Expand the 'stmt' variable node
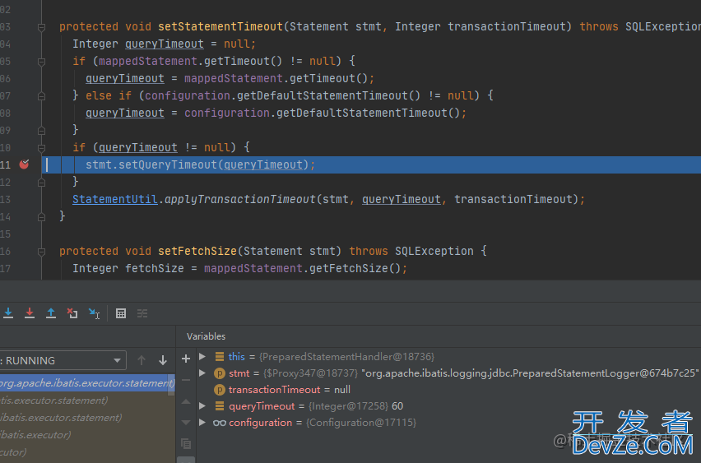 tap(202, 373)
